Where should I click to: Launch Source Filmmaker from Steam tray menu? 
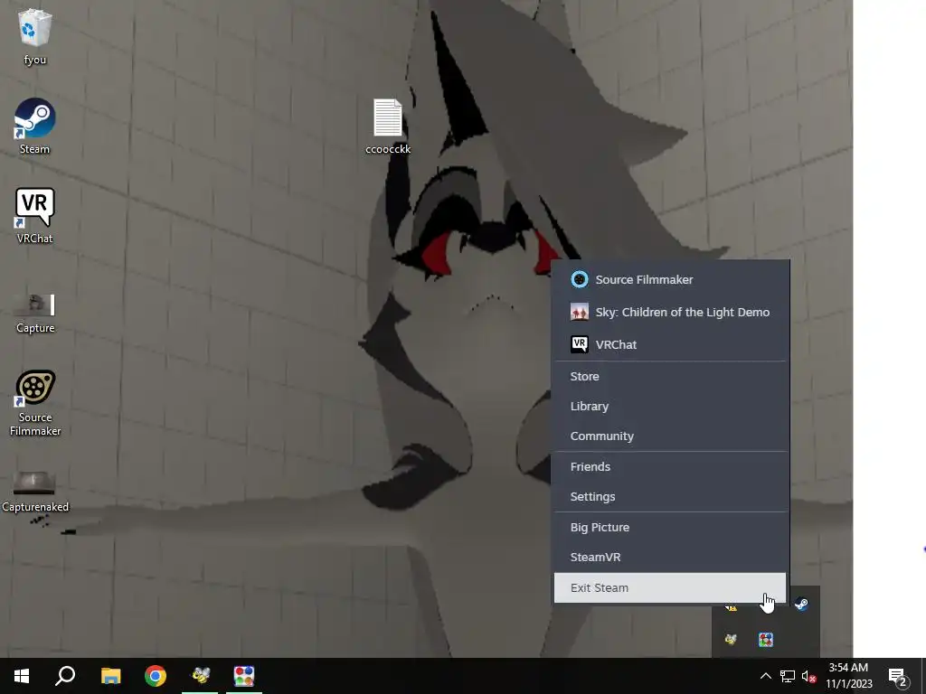[670, 280]
